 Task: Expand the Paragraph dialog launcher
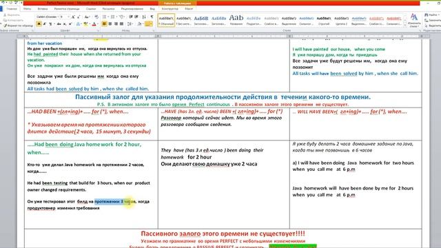click(154, 30)
